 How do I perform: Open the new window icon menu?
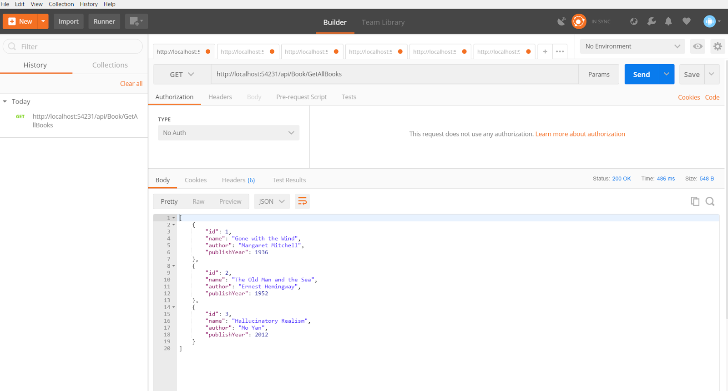(x=136, y=21)
